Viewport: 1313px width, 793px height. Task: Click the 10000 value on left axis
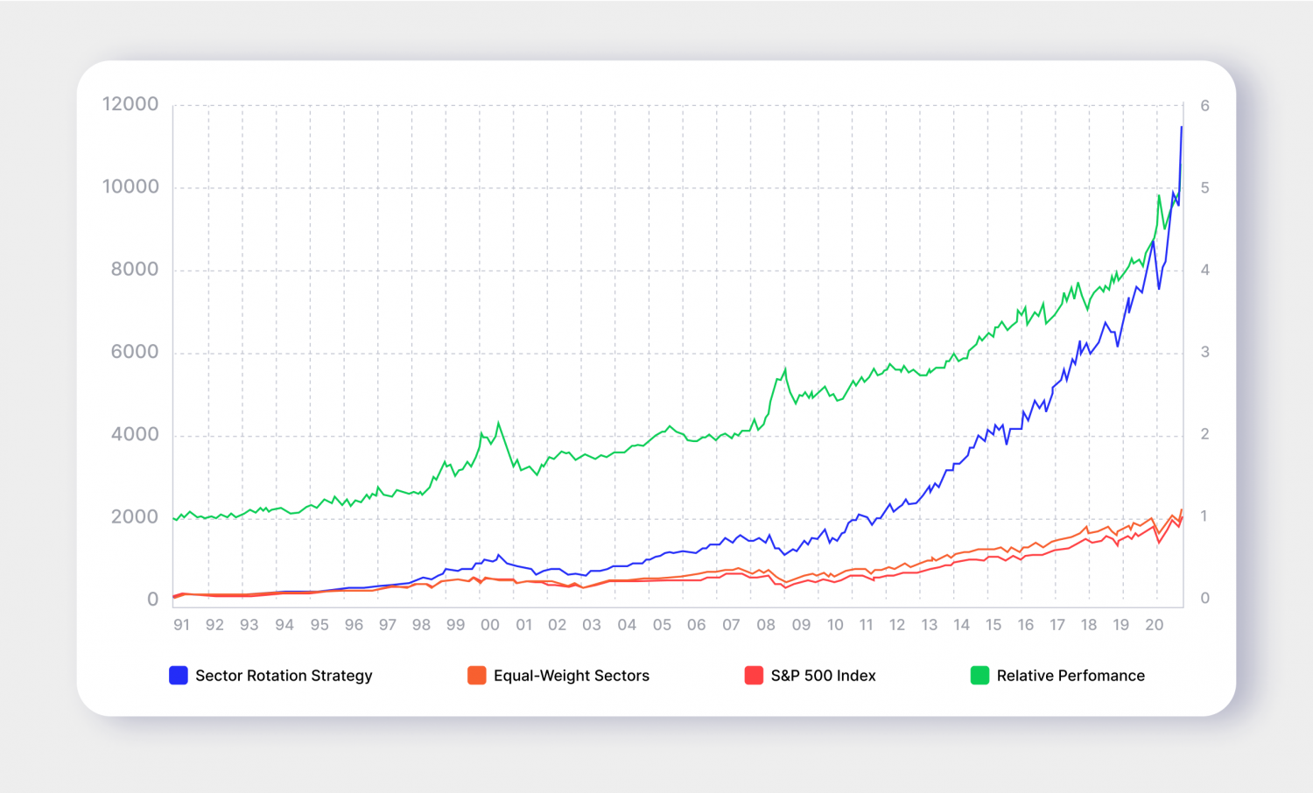pyautogui.click(x=130, y=186)
